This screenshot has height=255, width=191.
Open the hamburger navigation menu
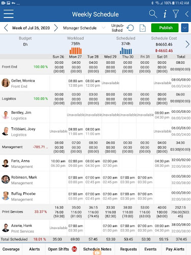point(9,14)
